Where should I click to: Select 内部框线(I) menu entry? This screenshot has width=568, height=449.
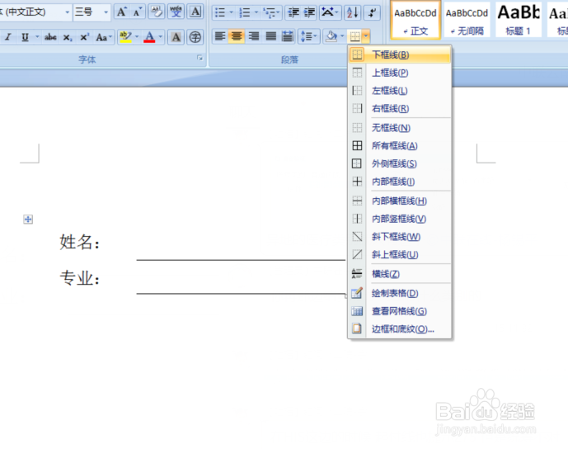[x=400, y=182]
